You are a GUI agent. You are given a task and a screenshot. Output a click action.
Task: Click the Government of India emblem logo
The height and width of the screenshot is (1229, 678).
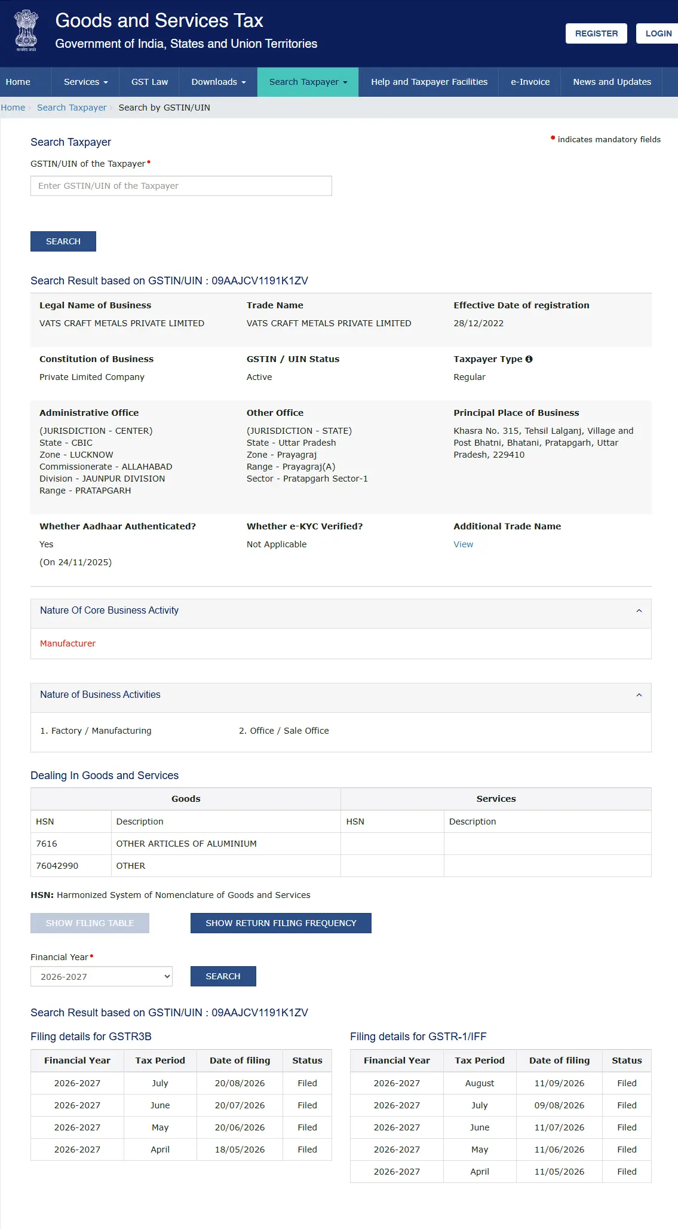[26, 30]
